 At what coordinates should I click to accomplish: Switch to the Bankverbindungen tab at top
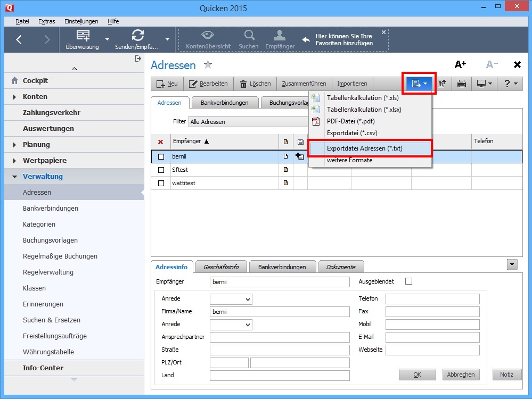(x=224, y=103)
